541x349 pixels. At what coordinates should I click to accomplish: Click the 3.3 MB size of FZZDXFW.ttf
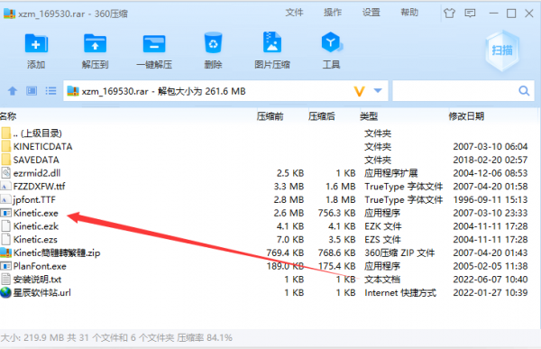(x=289, y=187)
